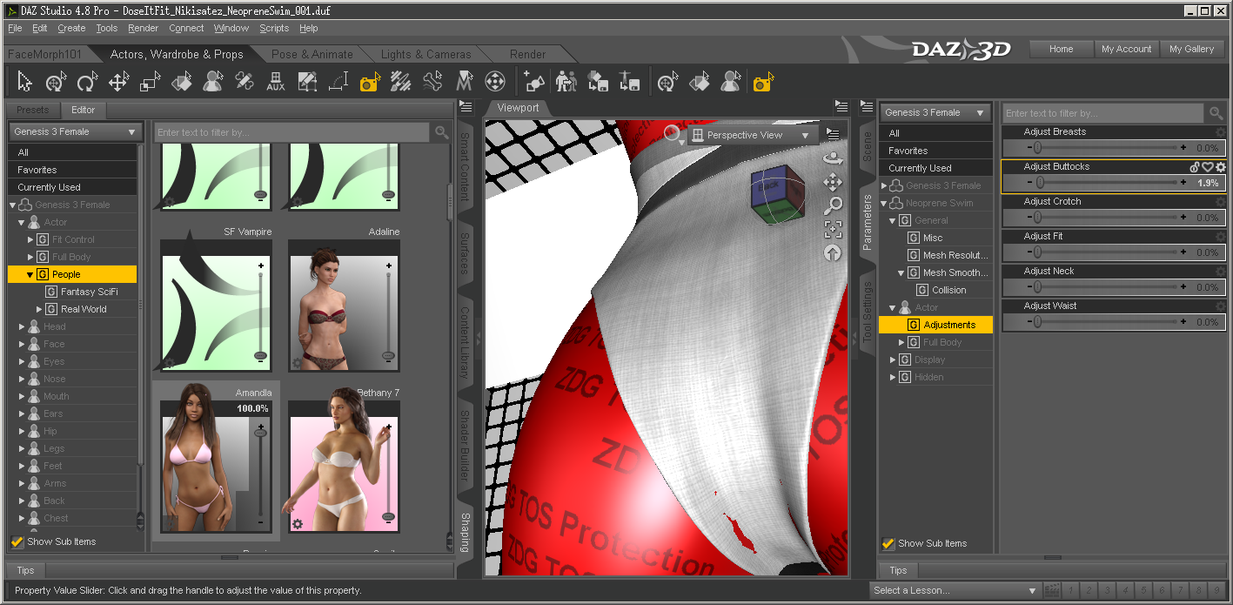Toggle Show Sub Items in Parameters pane
The image size is (1233, 605).
(x=888, y=543)
